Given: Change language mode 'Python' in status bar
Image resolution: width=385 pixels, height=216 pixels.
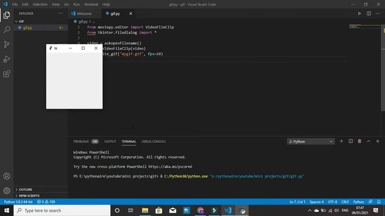Looking at the screenshot, I should (359, 202).
